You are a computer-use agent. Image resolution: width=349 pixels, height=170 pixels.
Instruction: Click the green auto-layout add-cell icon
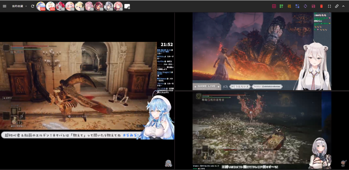tap(281, 6)
